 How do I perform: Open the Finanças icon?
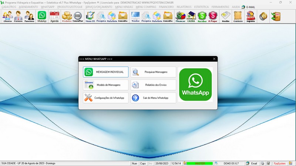(x=180, y=17)
